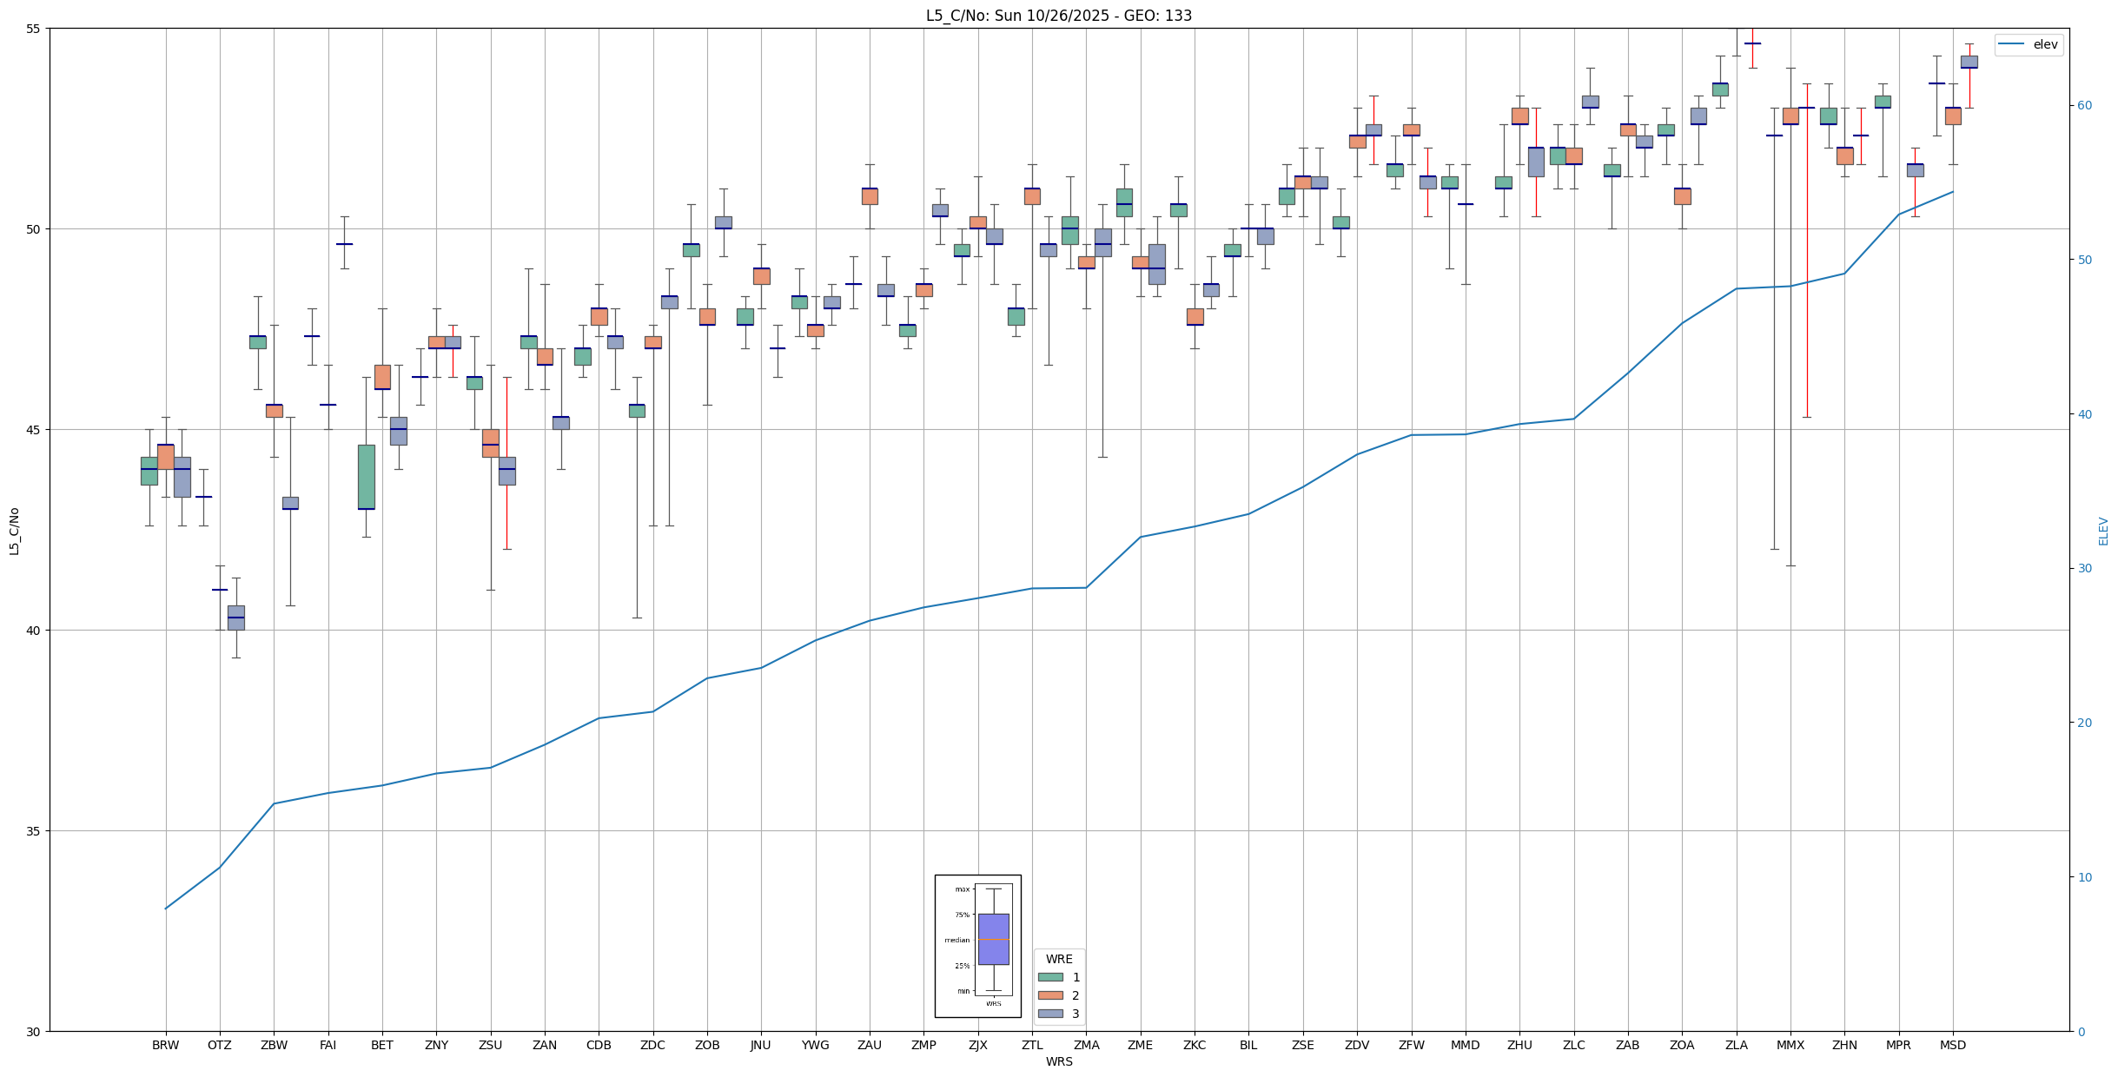The width and height of the screenshot is (2118, 1077).
Task: Click the ZMA label on x-axis
Action: coord(1086,1045)
